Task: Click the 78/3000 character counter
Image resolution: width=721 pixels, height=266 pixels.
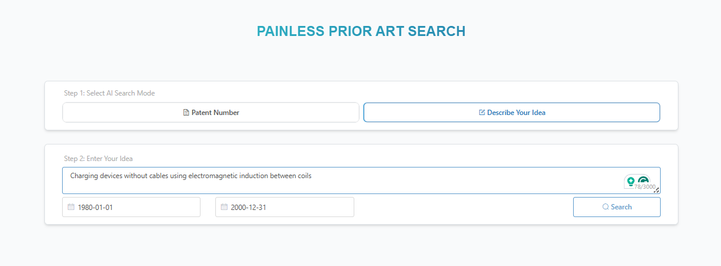Action: (x=645, y=187)
